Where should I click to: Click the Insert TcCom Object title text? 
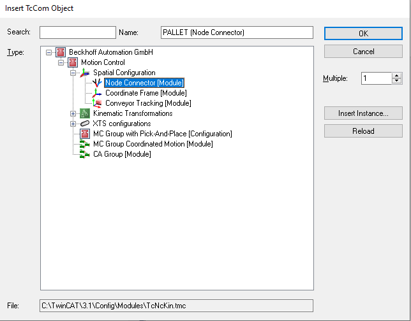point(39,8)
